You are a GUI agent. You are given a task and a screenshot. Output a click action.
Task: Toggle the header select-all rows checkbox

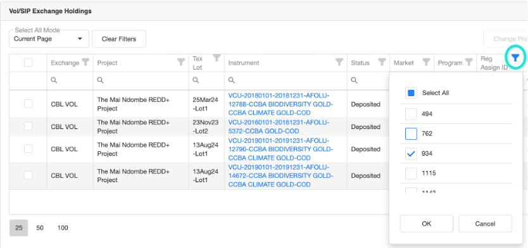click(x=28, y=62)
